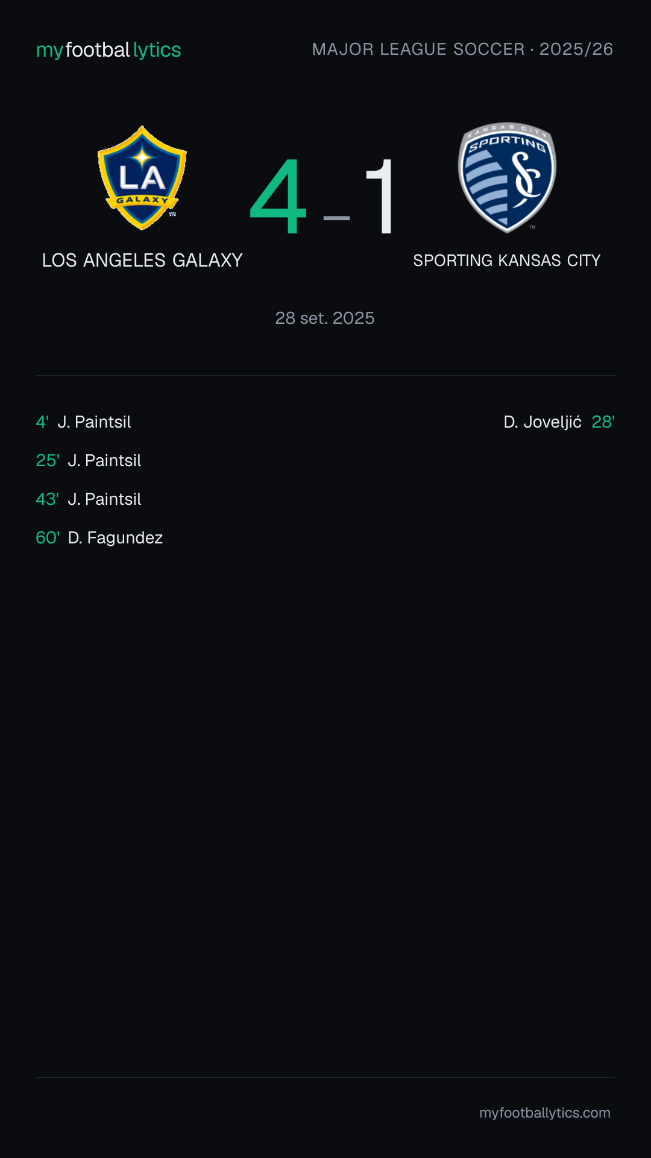
Task: Click the match date 28 set. 2025
Action: tap(325, 318)
